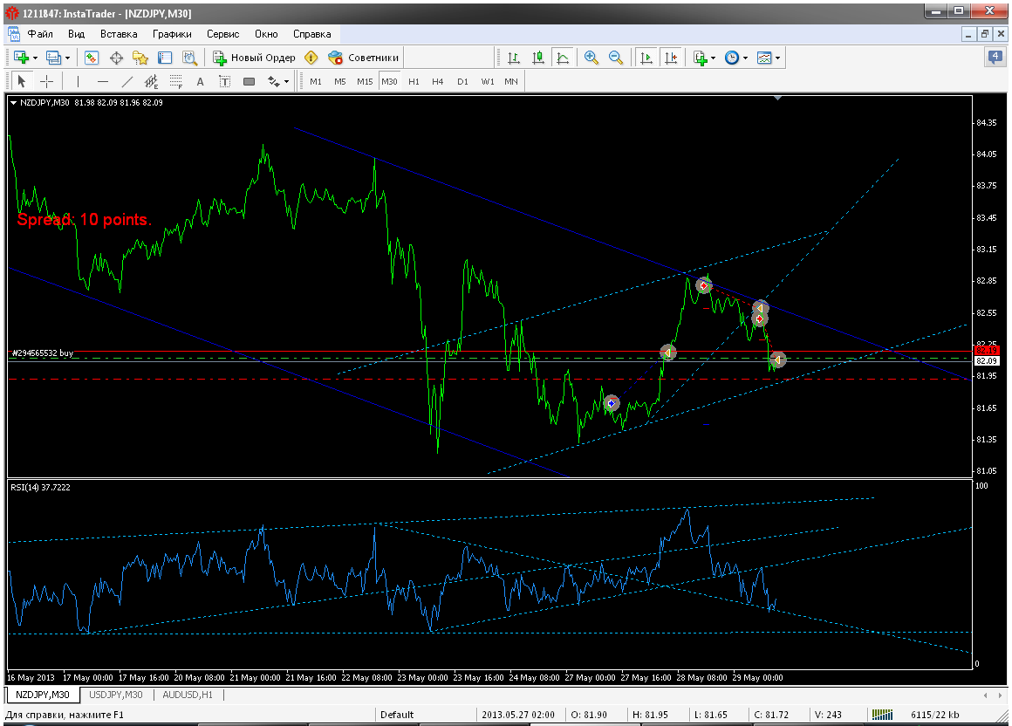Set timeframe to H1
1012x726 pixels.
click(414, 81)
